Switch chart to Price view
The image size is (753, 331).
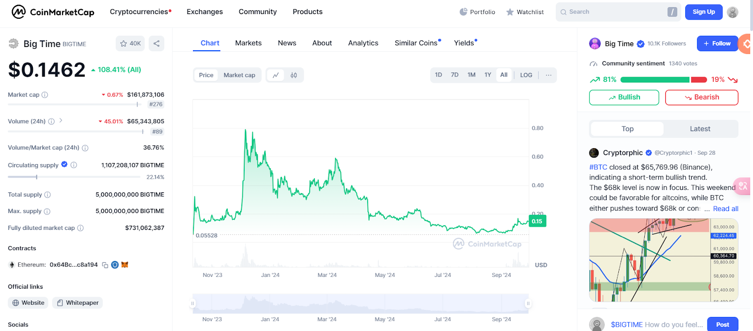[x=206, y=75]
